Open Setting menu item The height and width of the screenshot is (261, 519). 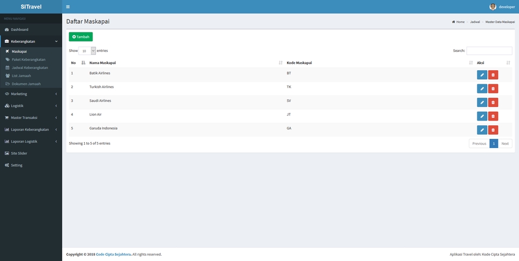coord(31,165)
